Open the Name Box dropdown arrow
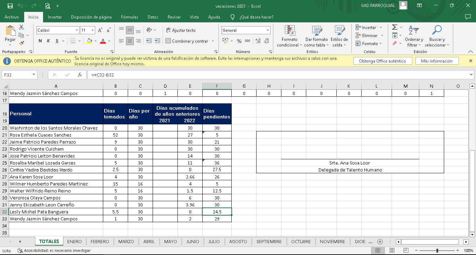 tap(34, 75)
